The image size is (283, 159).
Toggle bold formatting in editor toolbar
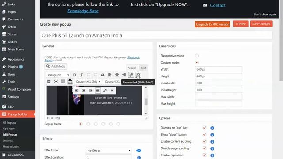(x=74, y=75)
